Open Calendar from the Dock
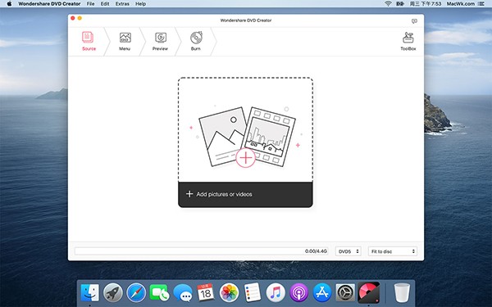Image resolution: width=492 pixels, height=307 pixels. pos(206,292)
